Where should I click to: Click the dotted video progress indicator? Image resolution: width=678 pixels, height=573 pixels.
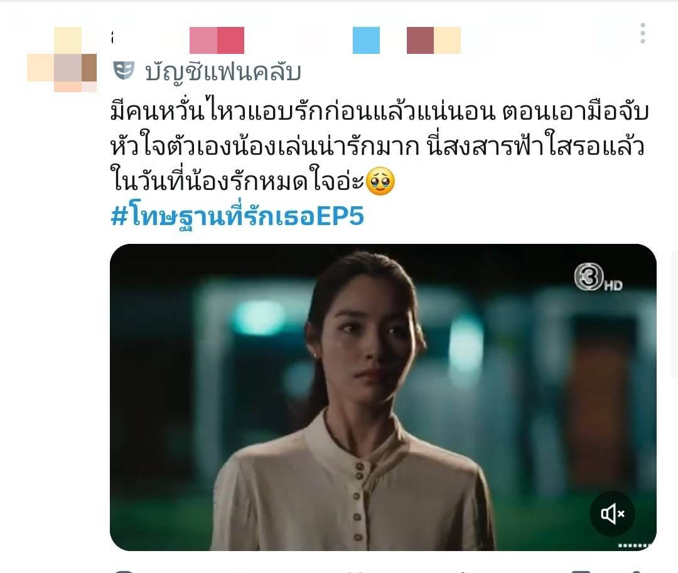coord(634,546)
